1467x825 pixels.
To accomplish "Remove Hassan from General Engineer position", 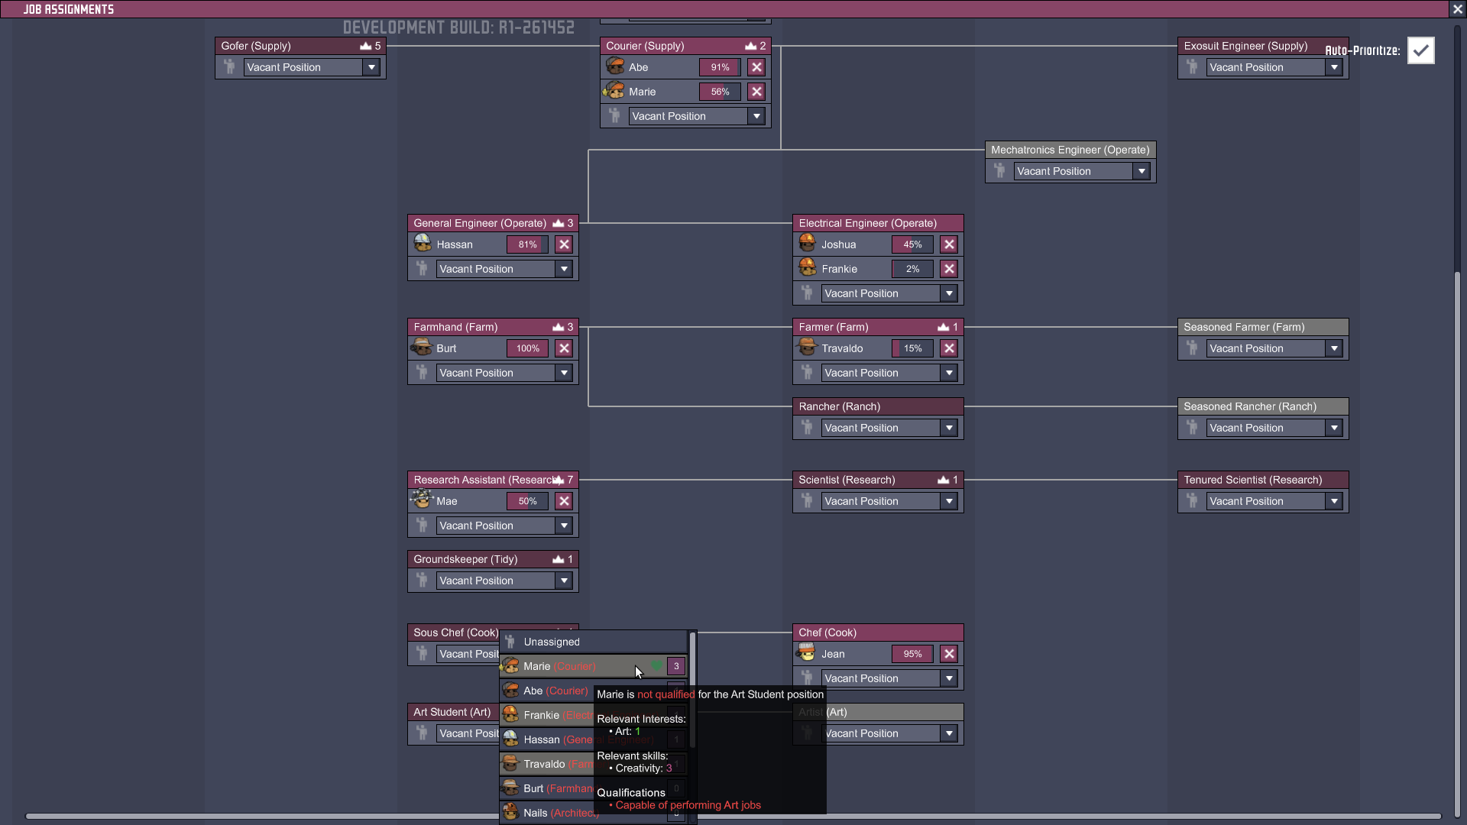I will pyautogui.click(x=564, y=244).
